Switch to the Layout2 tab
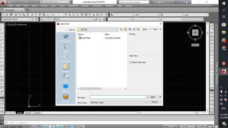This screenshot has height=128, width=228. (x=37, y=113)
